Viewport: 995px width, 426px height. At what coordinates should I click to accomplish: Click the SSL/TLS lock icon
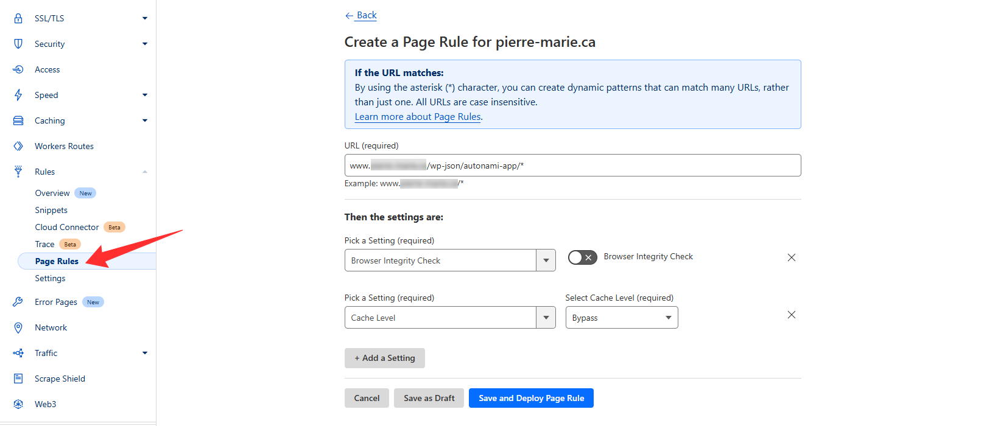pyautogui.click(x=18, y=18)
